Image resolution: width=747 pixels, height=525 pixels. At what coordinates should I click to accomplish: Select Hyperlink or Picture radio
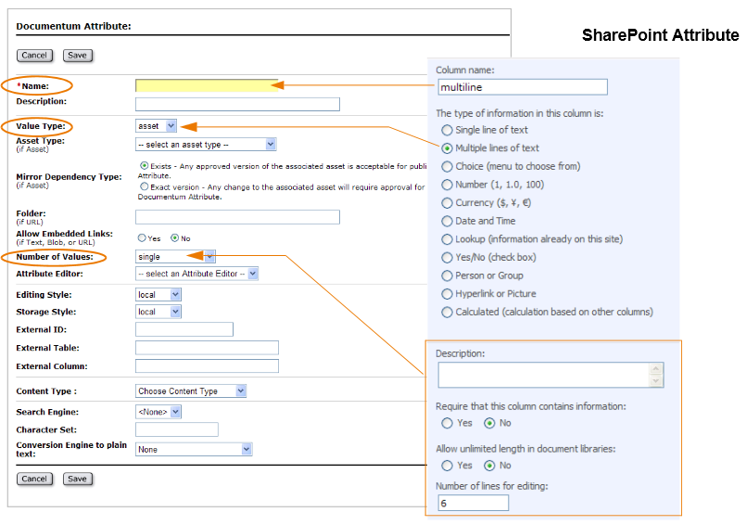pyautogui.click(x=447, y=294)
